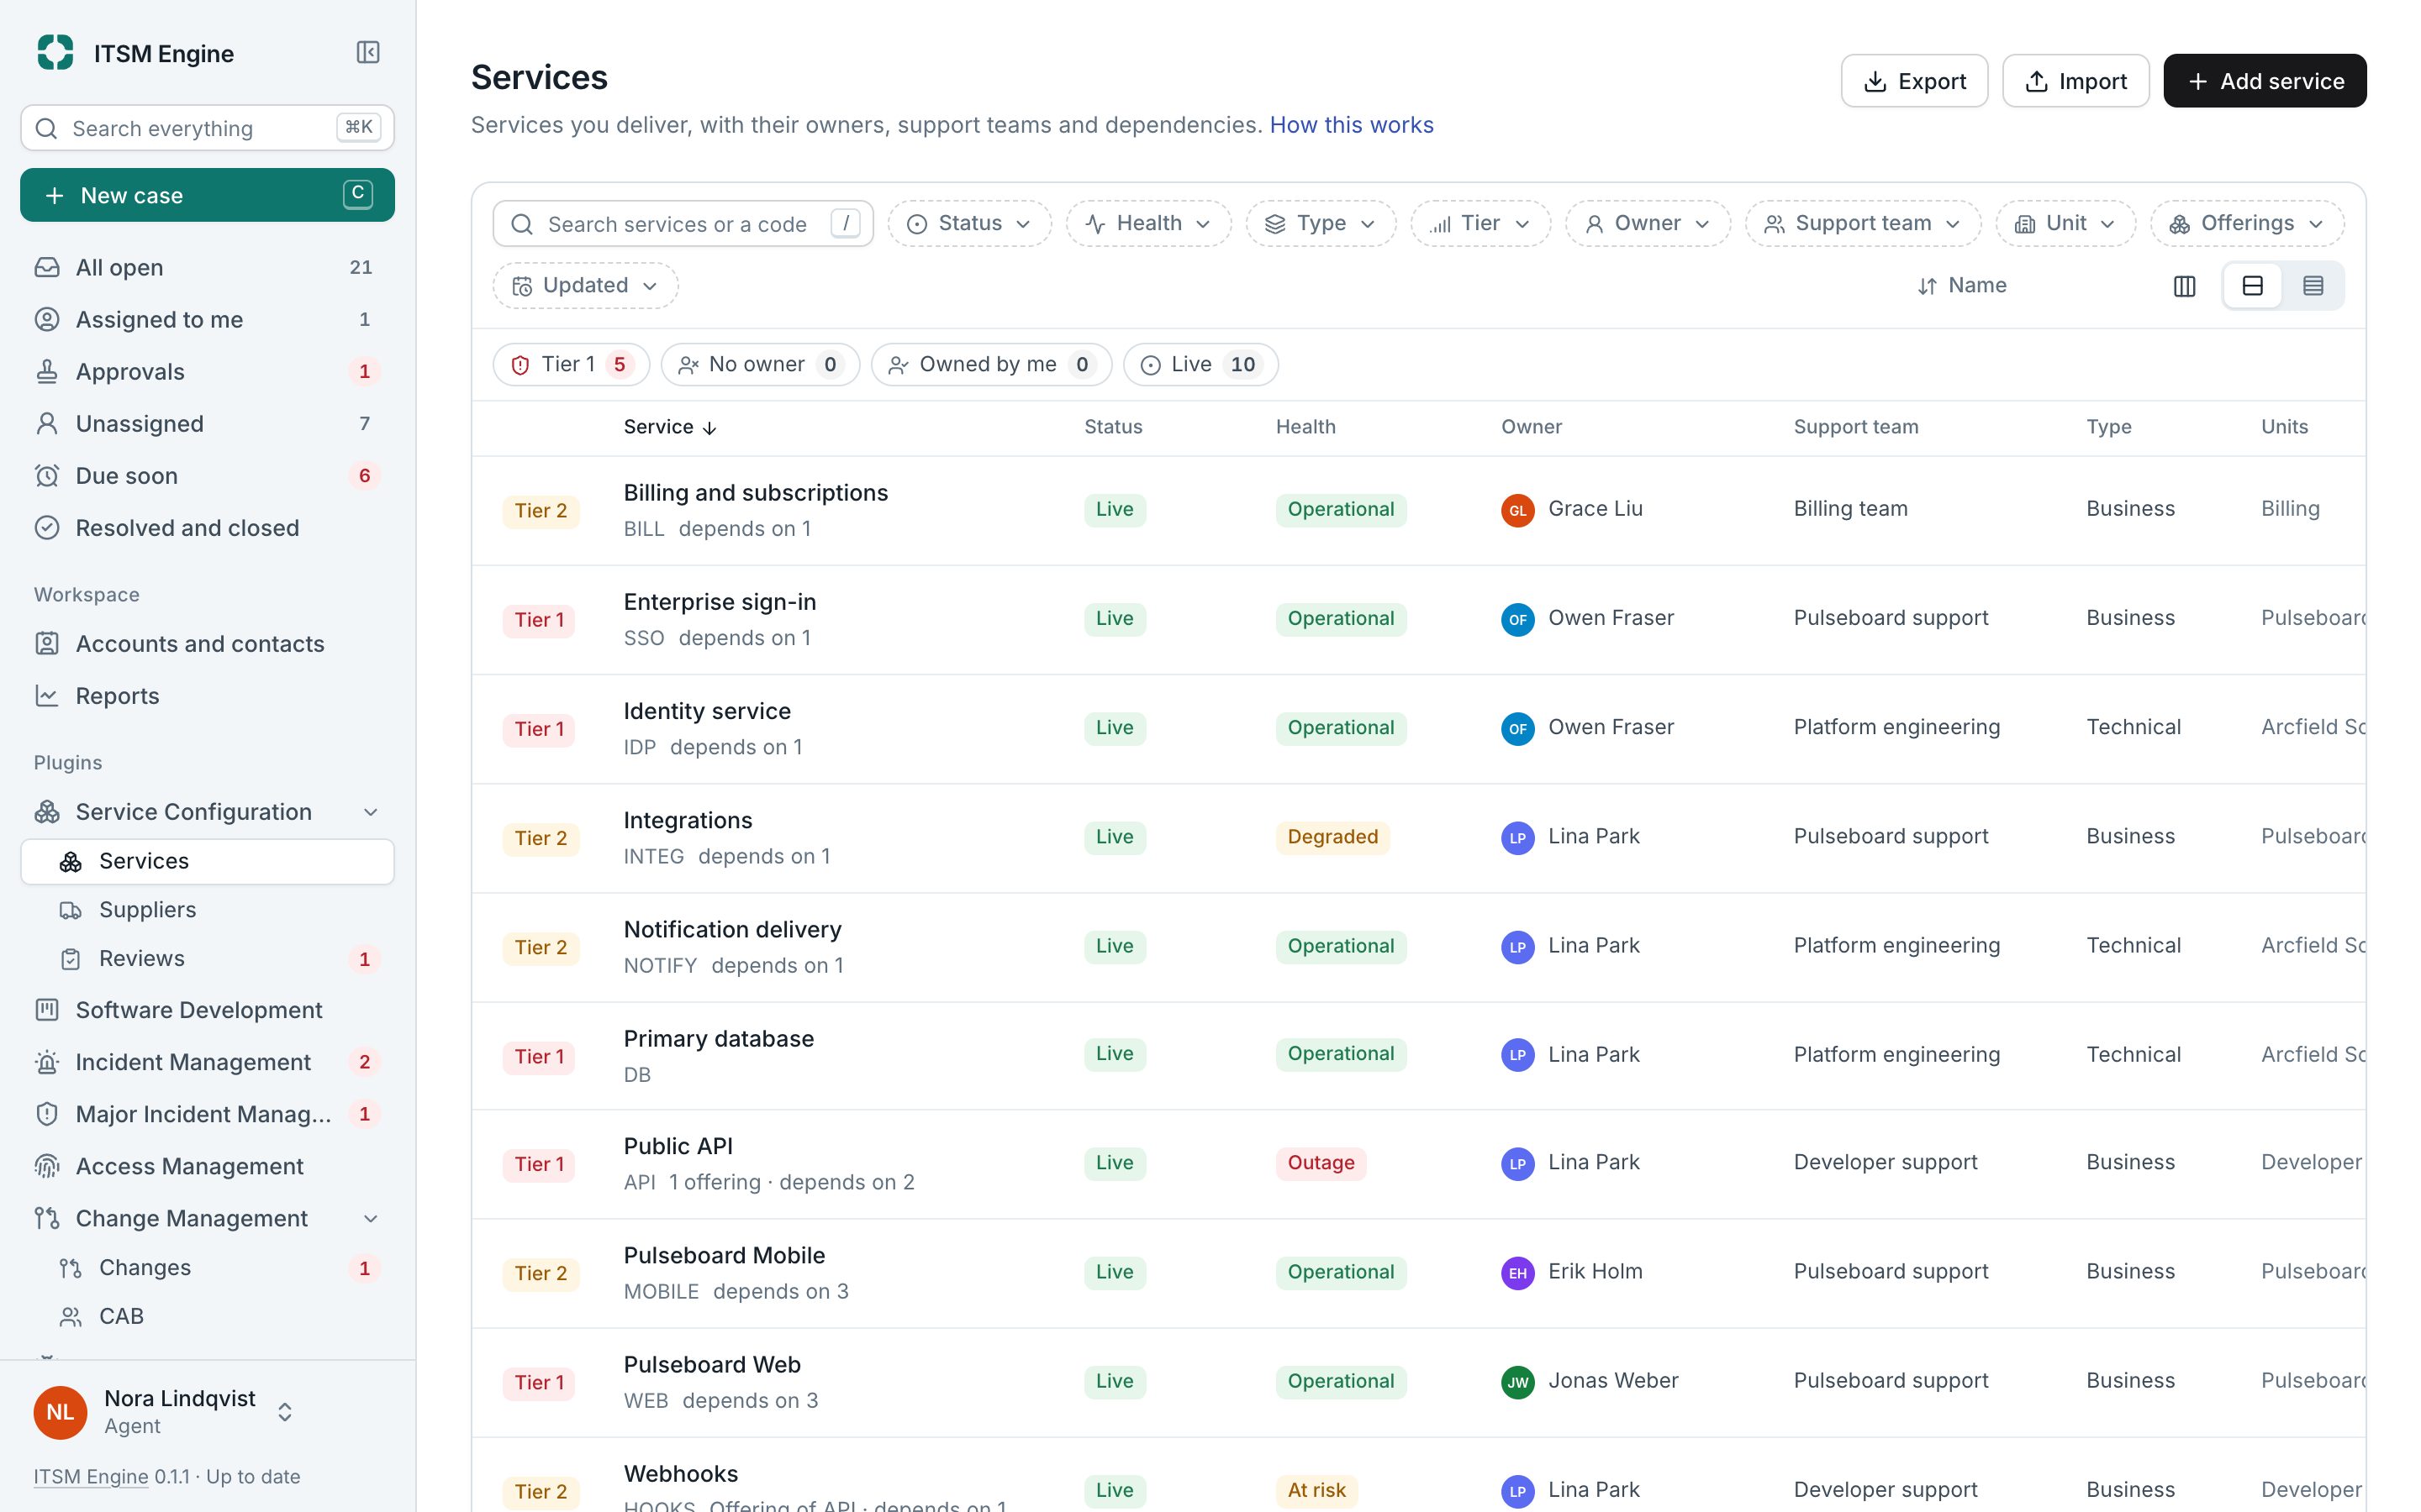Toggle the Owned by me filter
Screen dimensions: 2421x1512
991,365
